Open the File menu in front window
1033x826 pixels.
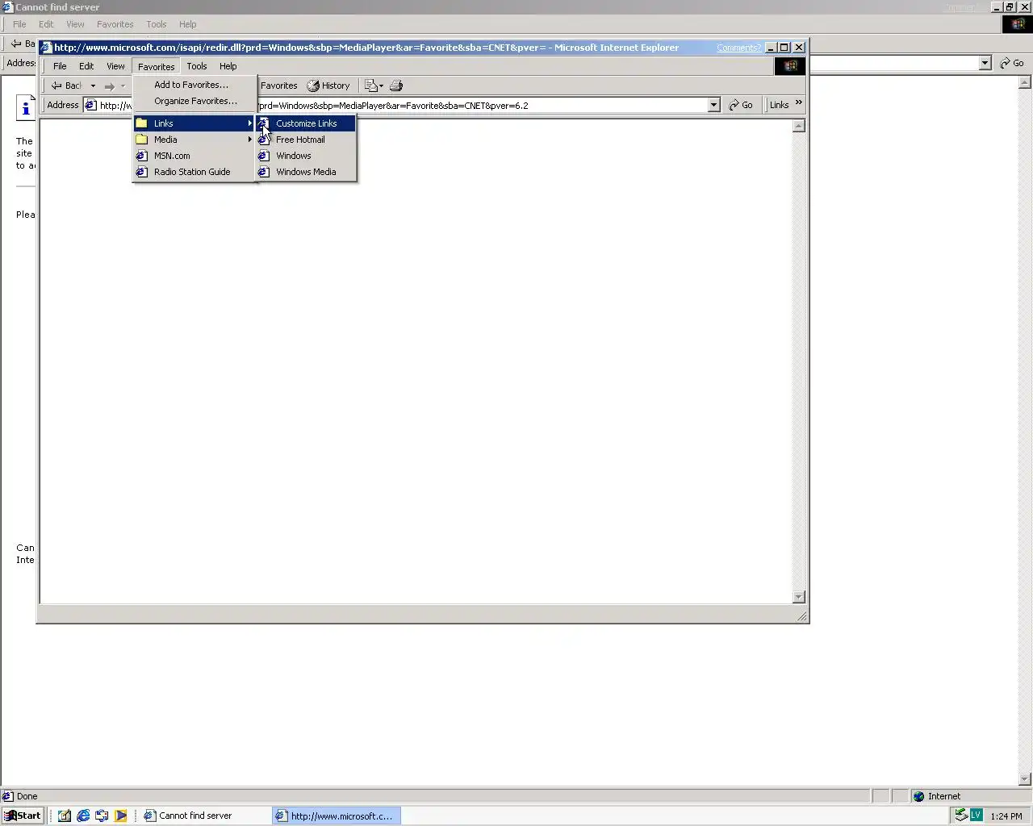point(60,66)
